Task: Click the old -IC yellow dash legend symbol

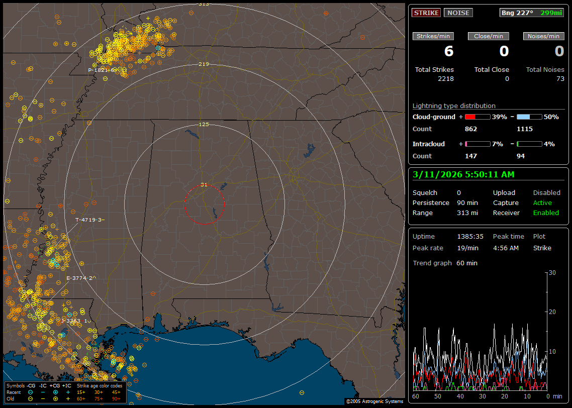Action: pyautogui.click(x=43, y=398)
